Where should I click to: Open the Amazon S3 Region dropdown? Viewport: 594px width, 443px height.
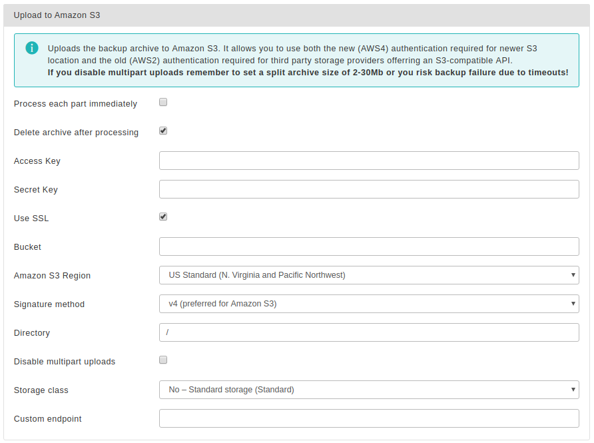369,275
